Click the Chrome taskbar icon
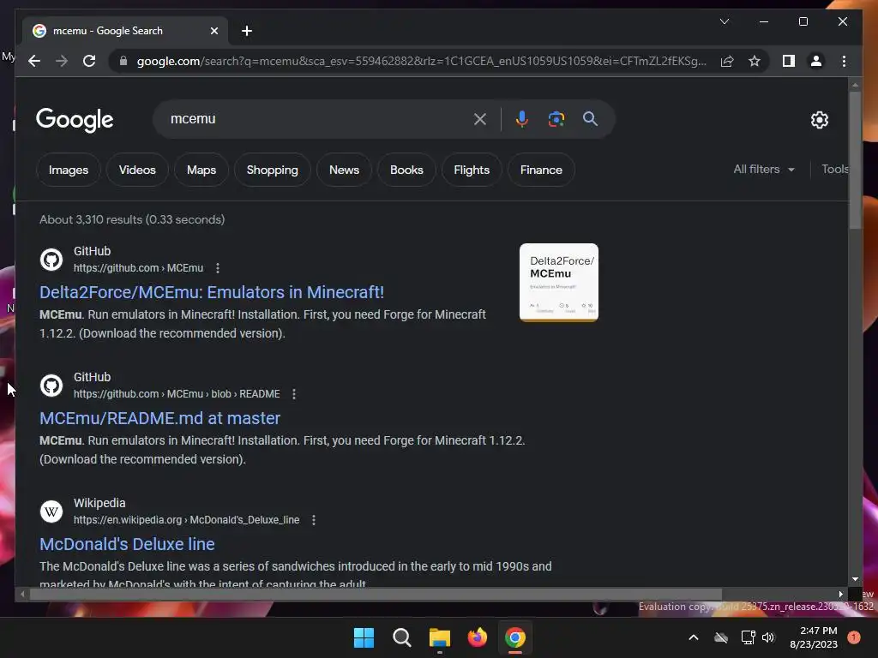 [515, 637]
